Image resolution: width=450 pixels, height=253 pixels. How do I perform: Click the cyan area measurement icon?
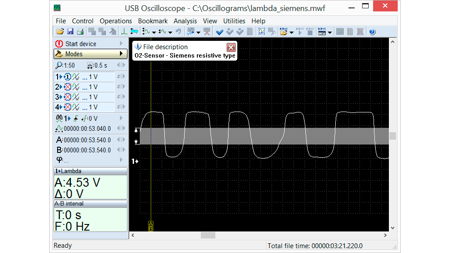(134, 32)
